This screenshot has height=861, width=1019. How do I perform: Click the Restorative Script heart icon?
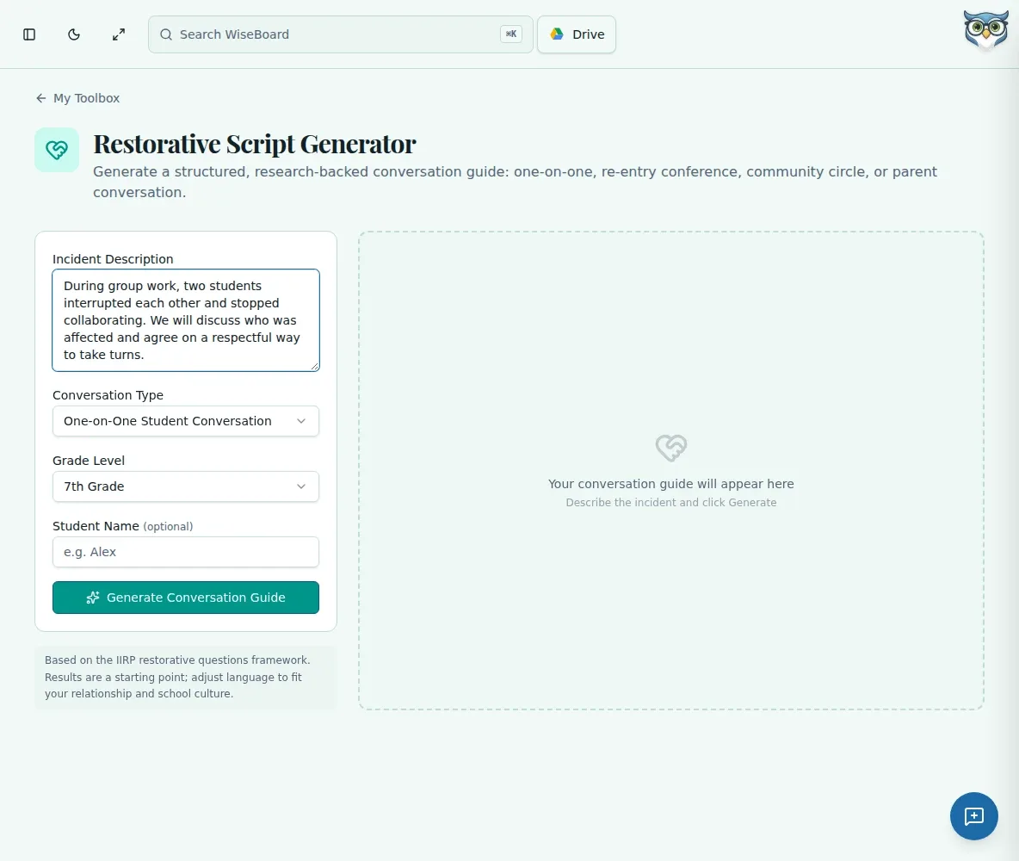click(x=57, y=150)
